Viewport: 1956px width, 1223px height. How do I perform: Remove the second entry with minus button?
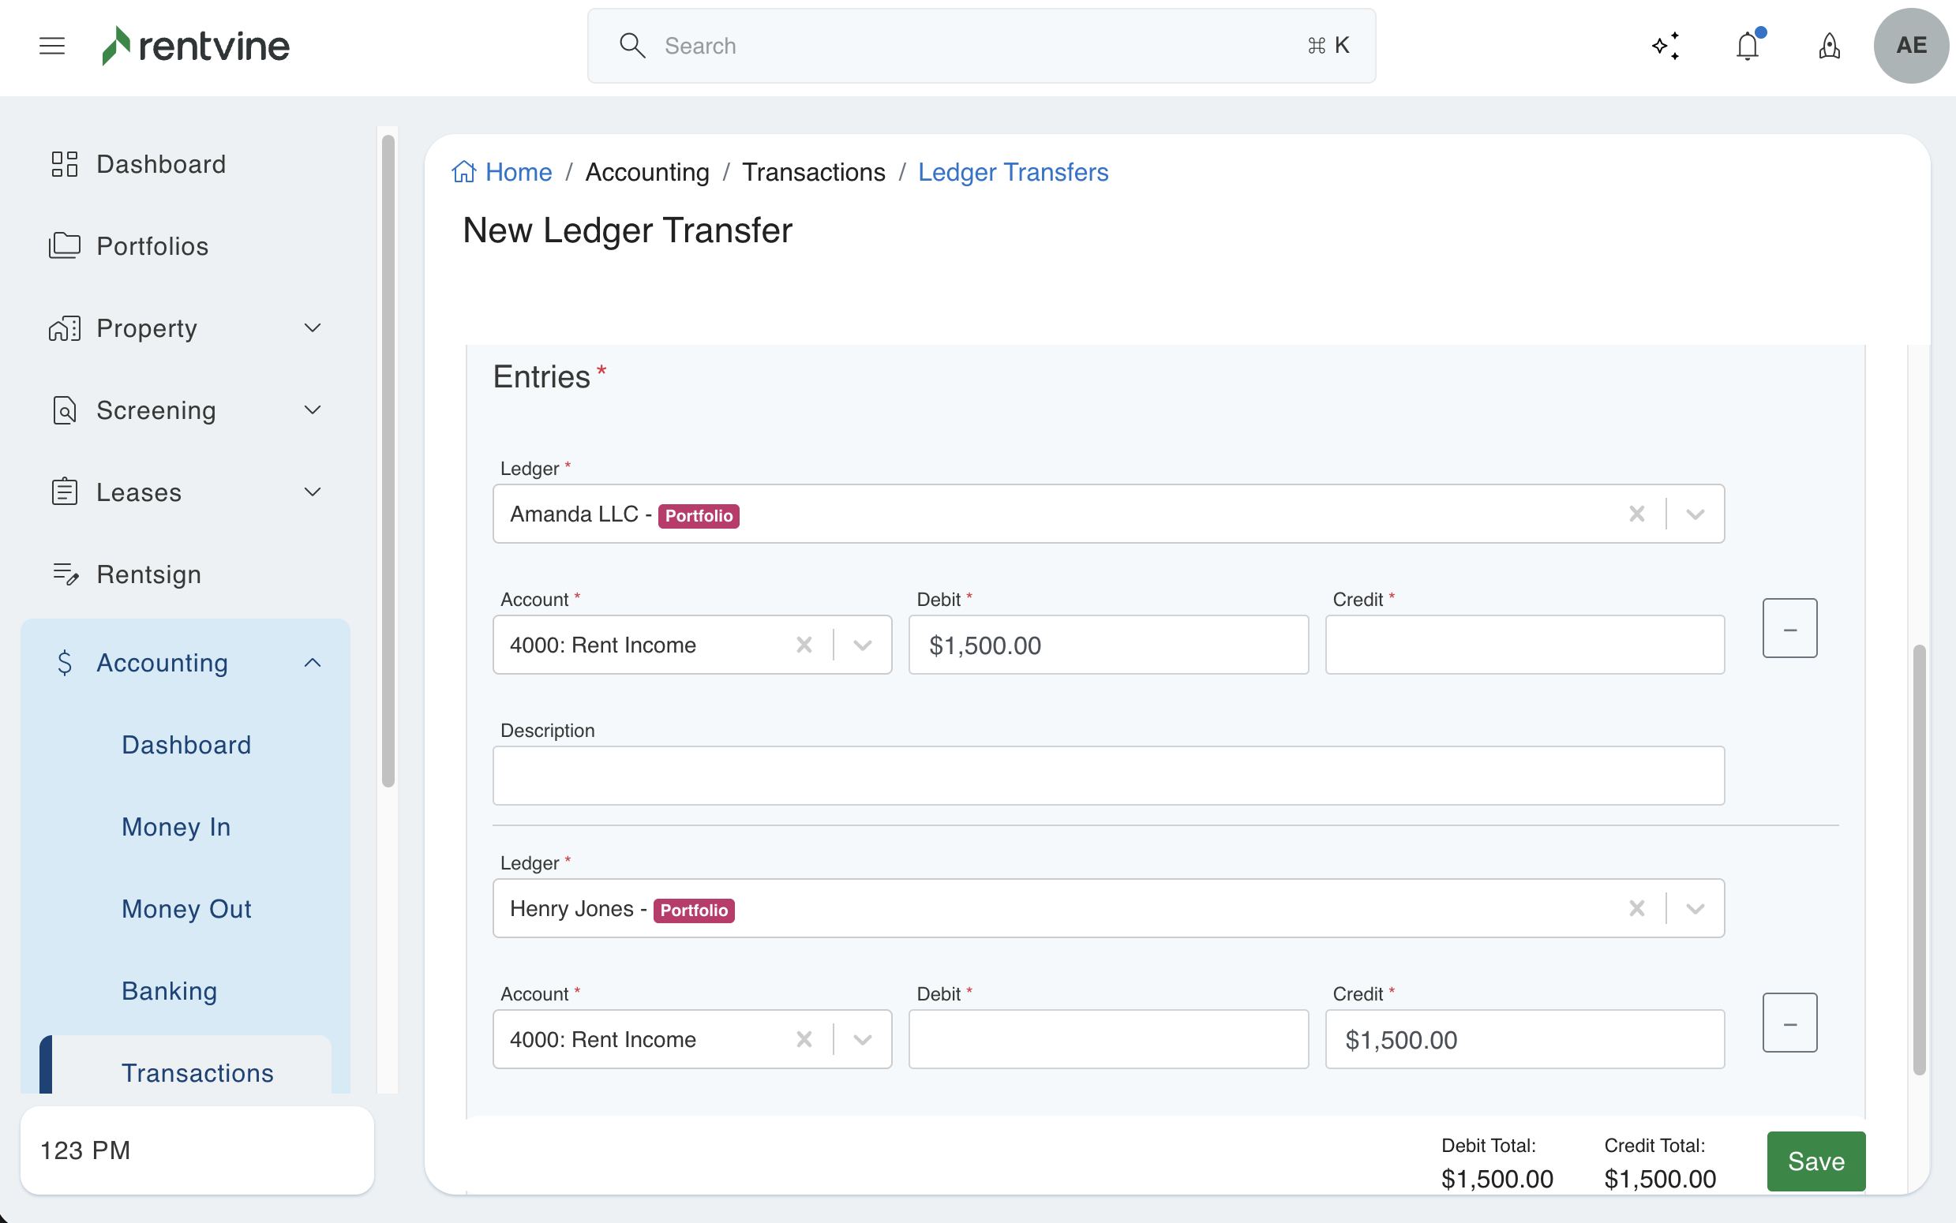click(1789, 1023)
